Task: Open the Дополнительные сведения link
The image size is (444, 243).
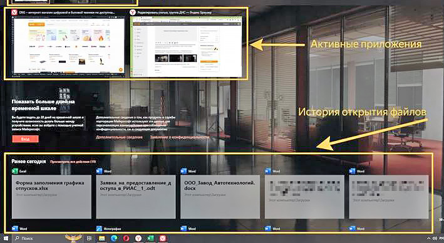Action: click(x=119, y=137)
